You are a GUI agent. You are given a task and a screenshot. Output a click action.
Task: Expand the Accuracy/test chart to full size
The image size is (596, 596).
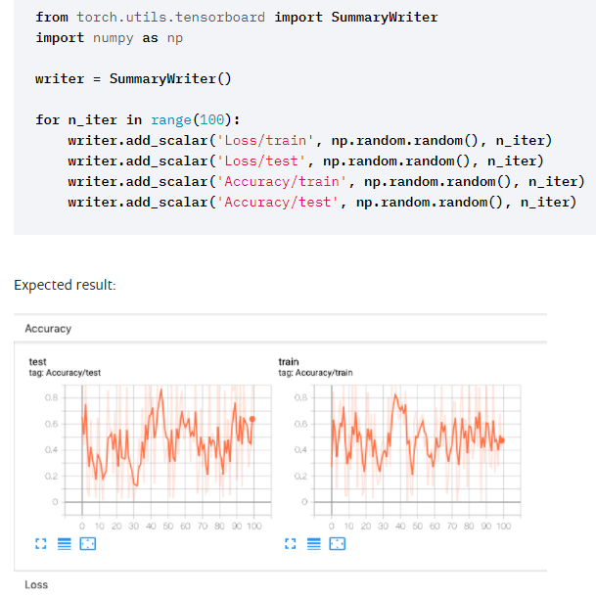pyautogui.click(x=40, y=543)
